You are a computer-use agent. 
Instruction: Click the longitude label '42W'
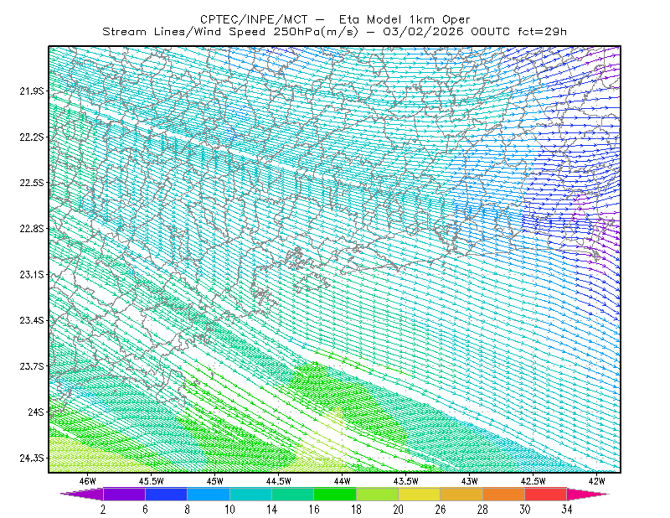pos(597,481)
